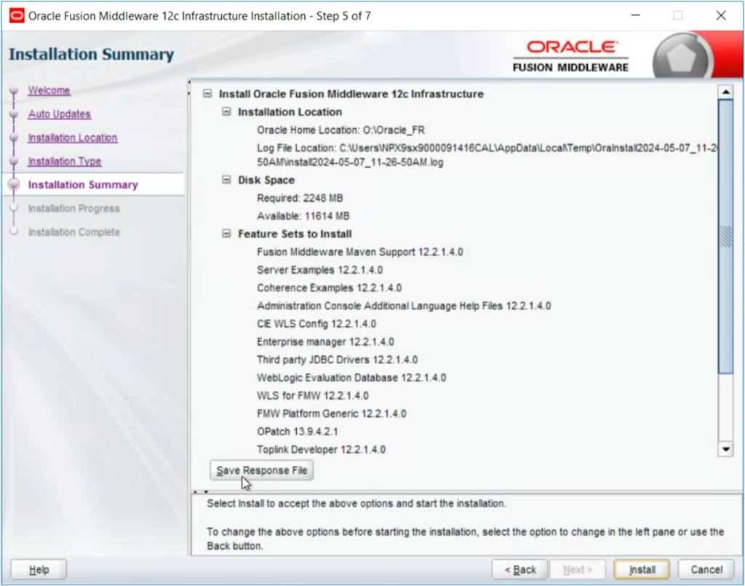Click the Feature Sets to Install heading
The image size is (745, 586).
coord(295,234)
